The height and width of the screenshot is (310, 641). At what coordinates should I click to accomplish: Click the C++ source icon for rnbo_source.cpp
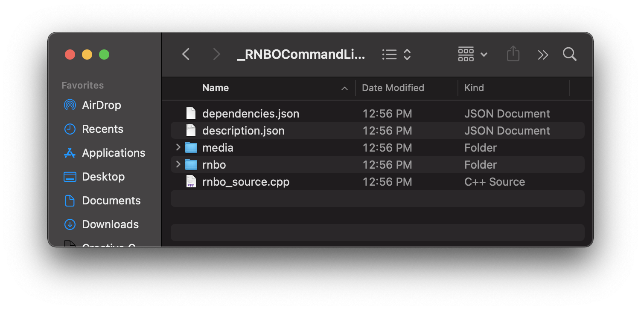tap(191, 181)
